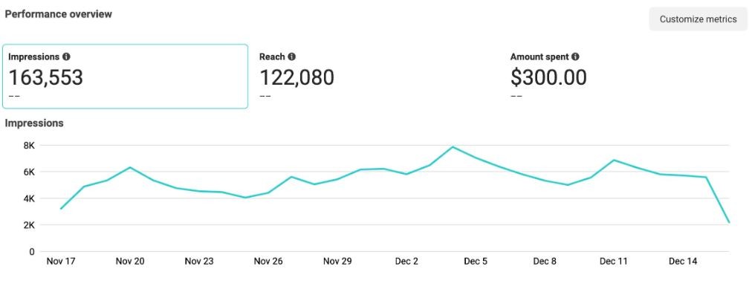Click the 122,080 reach value
Image resolution: width=752 pixels, height=295 pixels.
point(297,77)
